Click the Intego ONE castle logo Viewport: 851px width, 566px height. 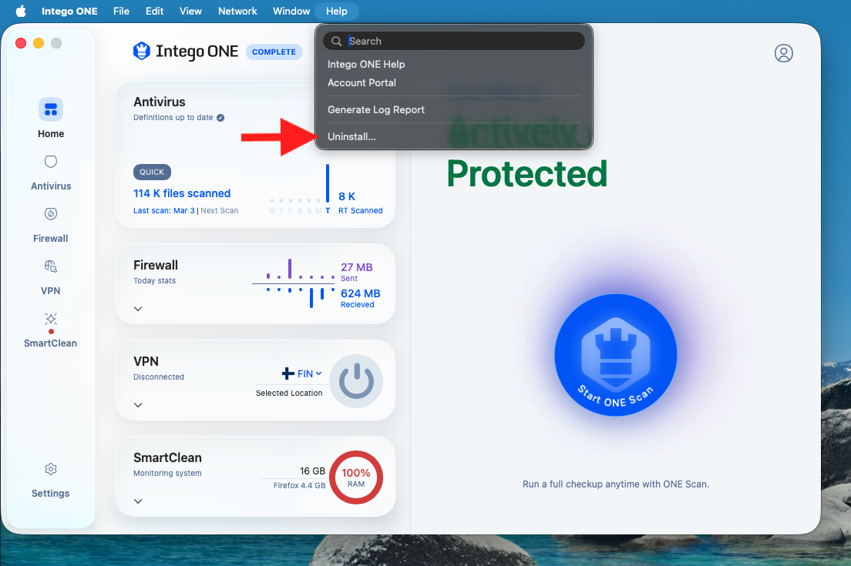142,51
